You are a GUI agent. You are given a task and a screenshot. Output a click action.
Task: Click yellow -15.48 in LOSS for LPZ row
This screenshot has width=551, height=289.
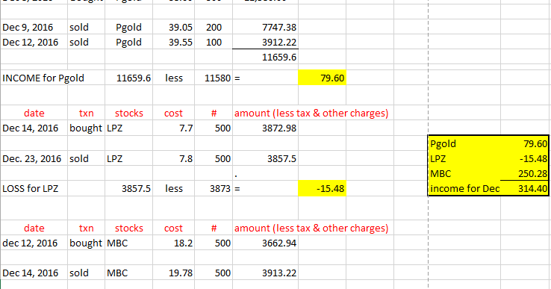coord(322,188)
